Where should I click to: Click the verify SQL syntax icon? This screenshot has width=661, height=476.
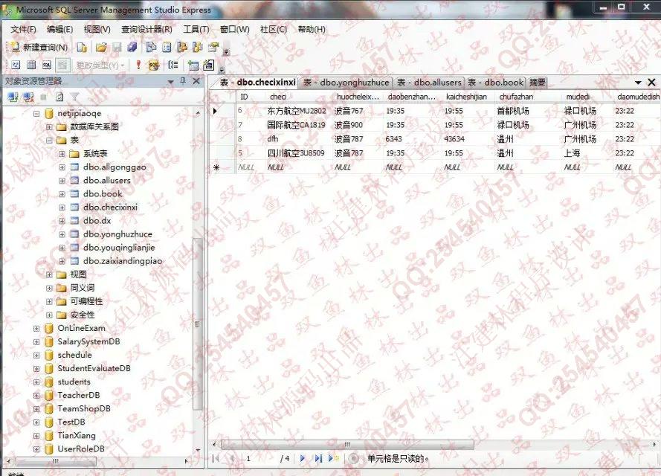(x=154, y=65)
